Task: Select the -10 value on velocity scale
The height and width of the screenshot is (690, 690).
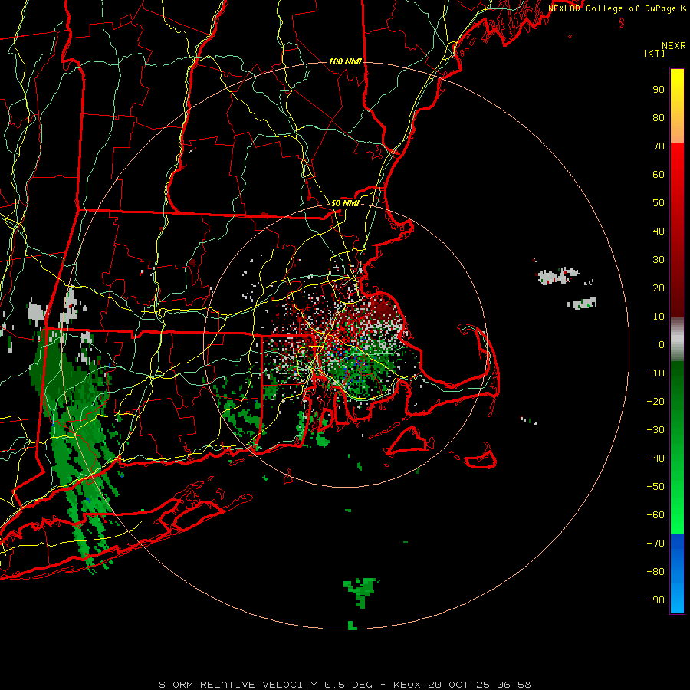Action: [655, 373]
